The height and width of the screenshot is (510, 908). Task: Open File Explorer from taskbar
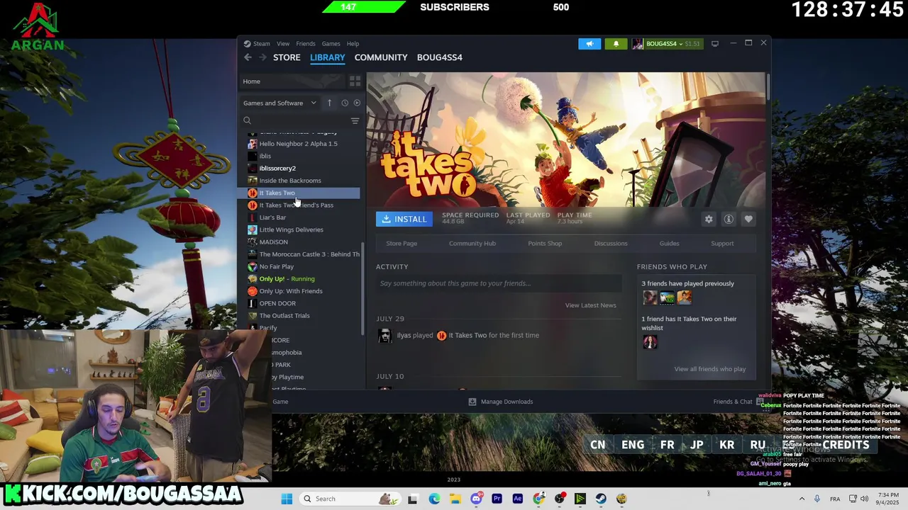pyautogui.click(x=455, y=499)
